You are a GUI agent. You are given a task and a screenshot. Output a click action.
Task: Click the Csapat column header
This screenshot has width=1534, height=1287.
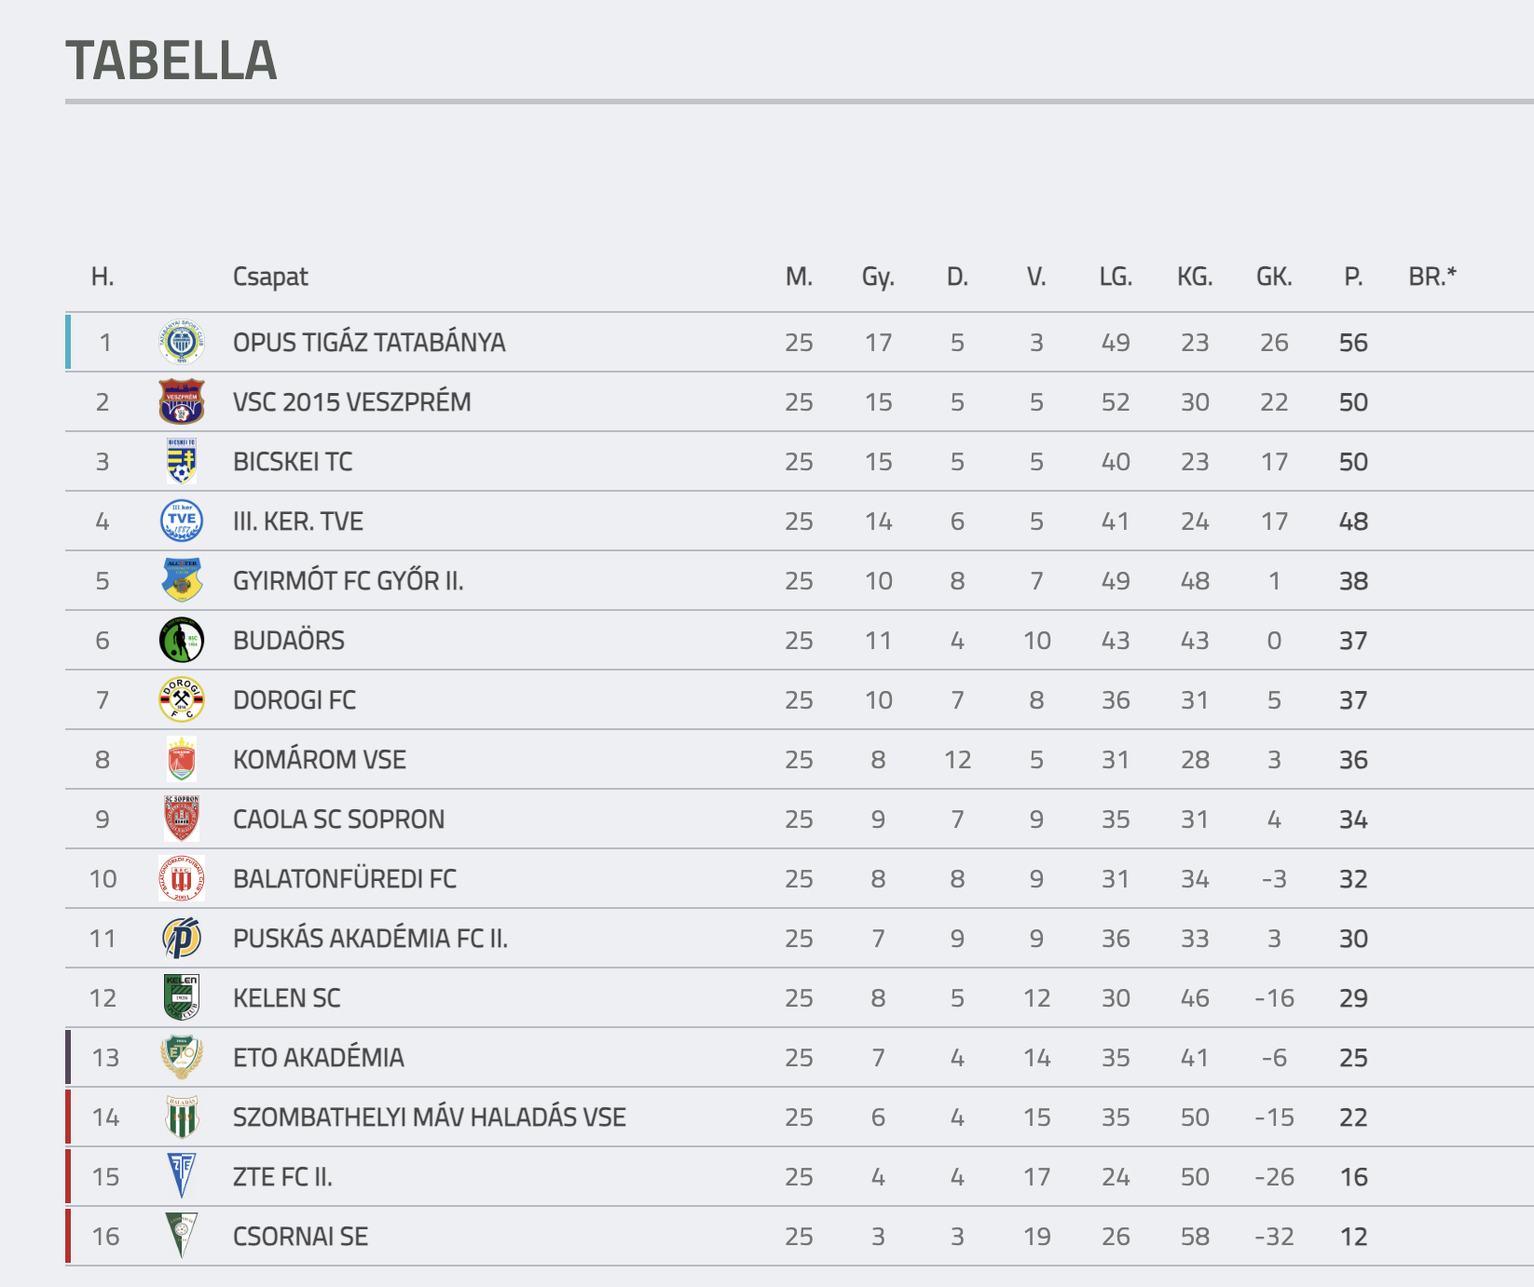point(270,277)
